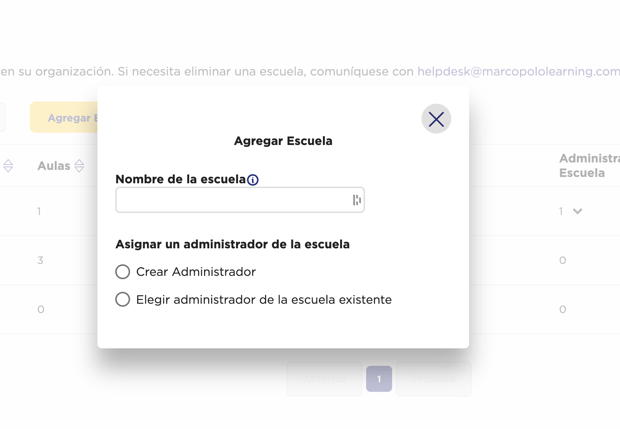Go to page 1 in pagination
620x429 pixels.
(379, 379)
